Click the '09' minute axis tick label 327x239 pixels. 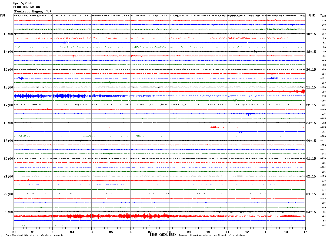coord(189,232)
